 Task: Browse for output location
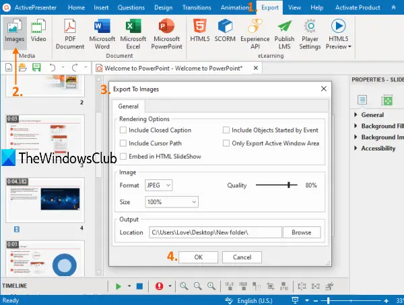302,232
